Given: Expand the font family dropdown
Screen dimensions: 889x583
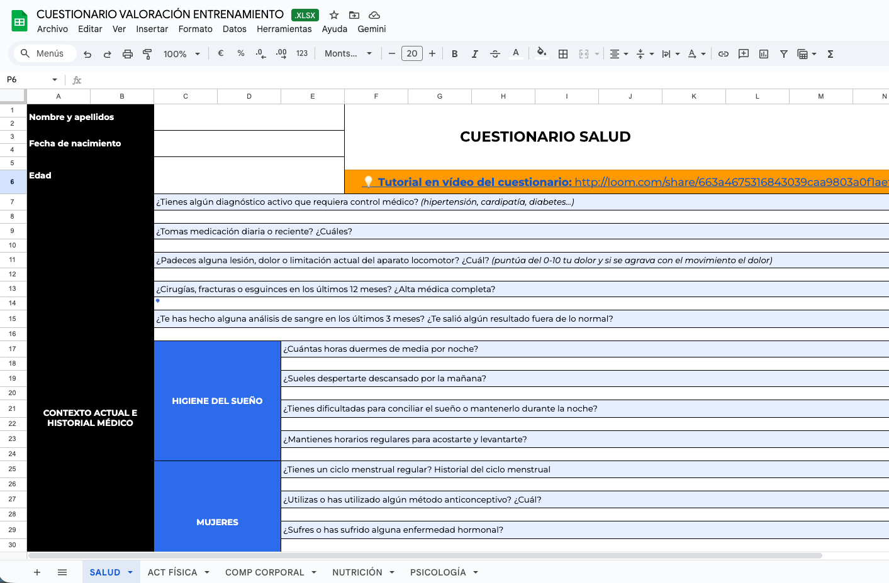Looking at the screenshot, I should (348, 54).
